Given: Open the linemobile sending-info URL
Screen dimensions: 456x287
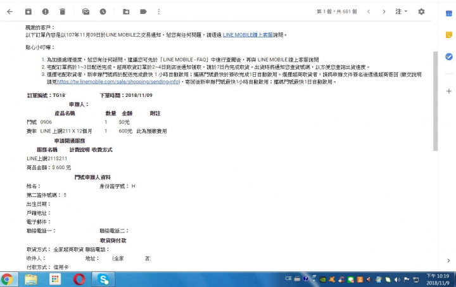Looking at the screenshot, I should (118, 82).
